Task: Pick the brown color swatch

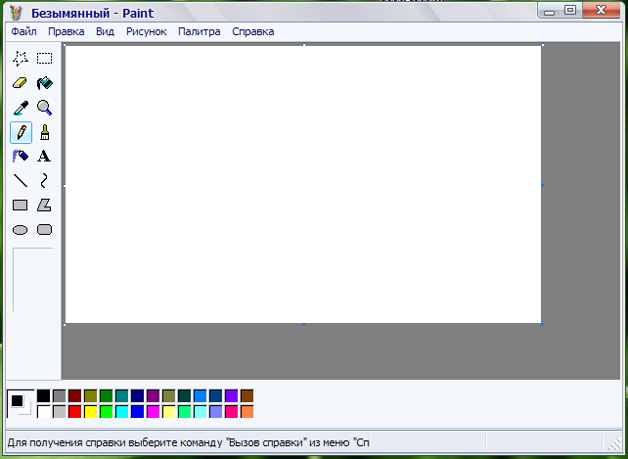Action: coord(247,396)
